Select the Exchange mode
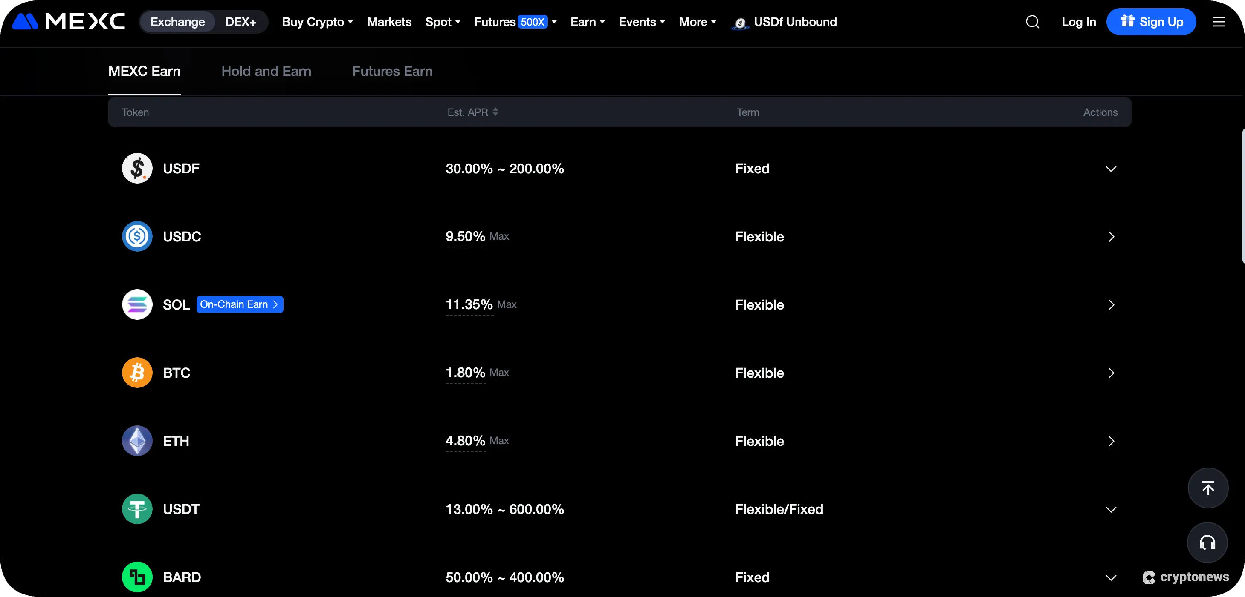 (x=177, y=21)
